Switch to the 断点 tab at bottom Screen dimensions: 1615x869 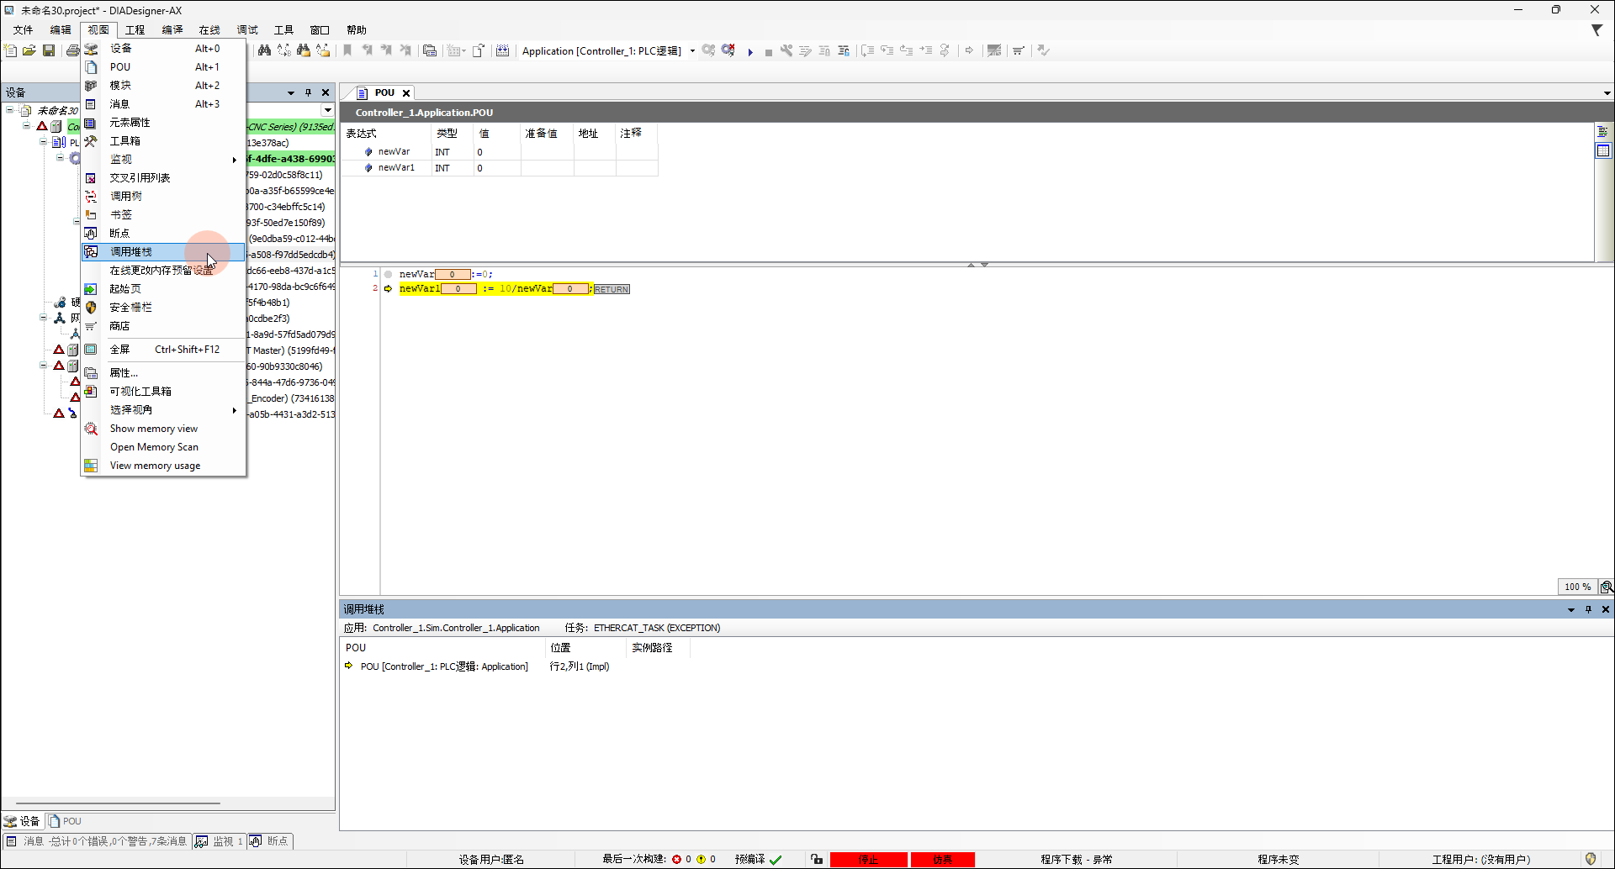tap(269, 841)
